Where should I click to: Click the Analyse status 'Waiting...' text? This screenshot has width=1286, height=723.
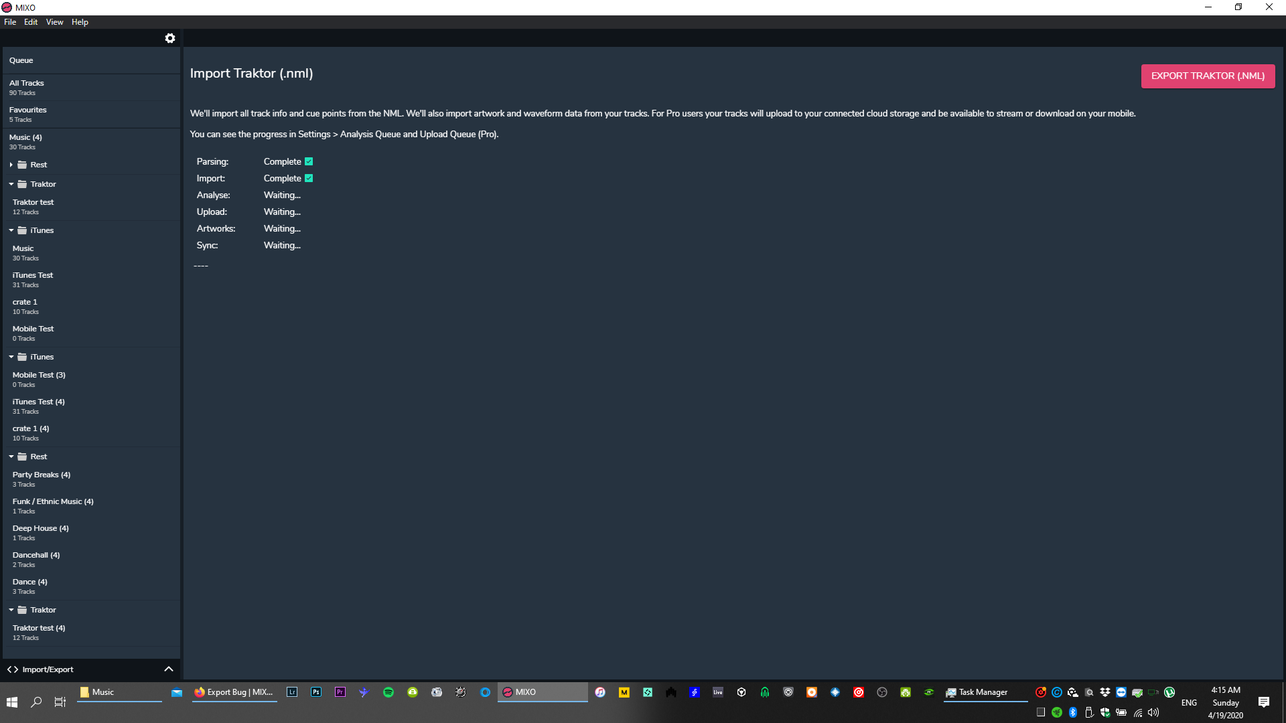click(x=282, y=195)
